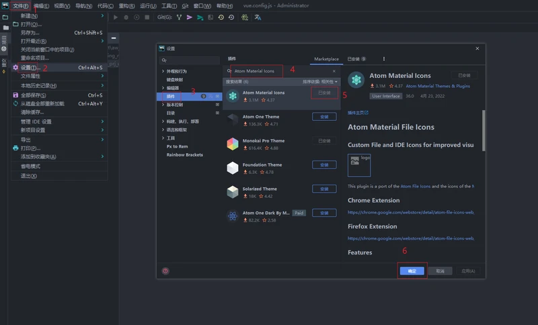Choose 设置(T)... in the File menu
Viewport: 538px width, 325px height.
coord(59,67)
